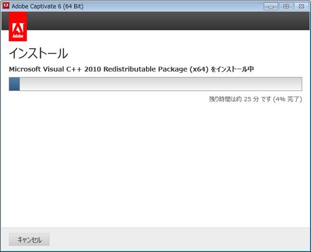Click the blank white area below the progress bar
This screenshot has width=311, height=252.
point(155,164)
